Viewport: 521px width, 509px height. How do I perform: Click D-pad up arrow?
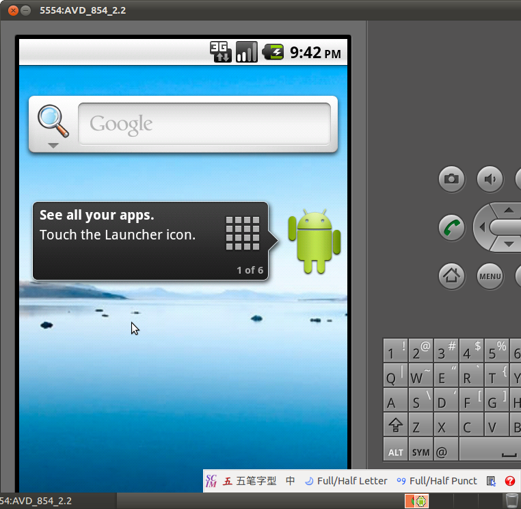tap(509, 210)
